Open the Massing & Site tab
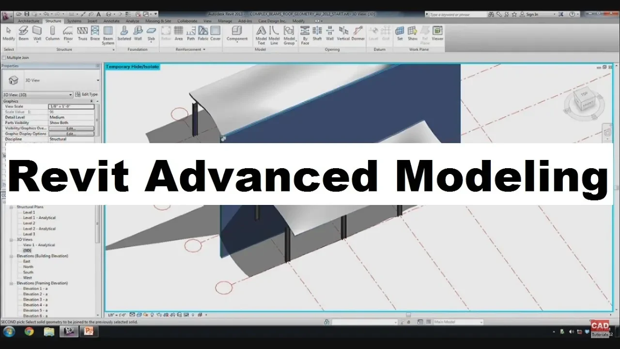The image size is (620, 349). point(158,21)
